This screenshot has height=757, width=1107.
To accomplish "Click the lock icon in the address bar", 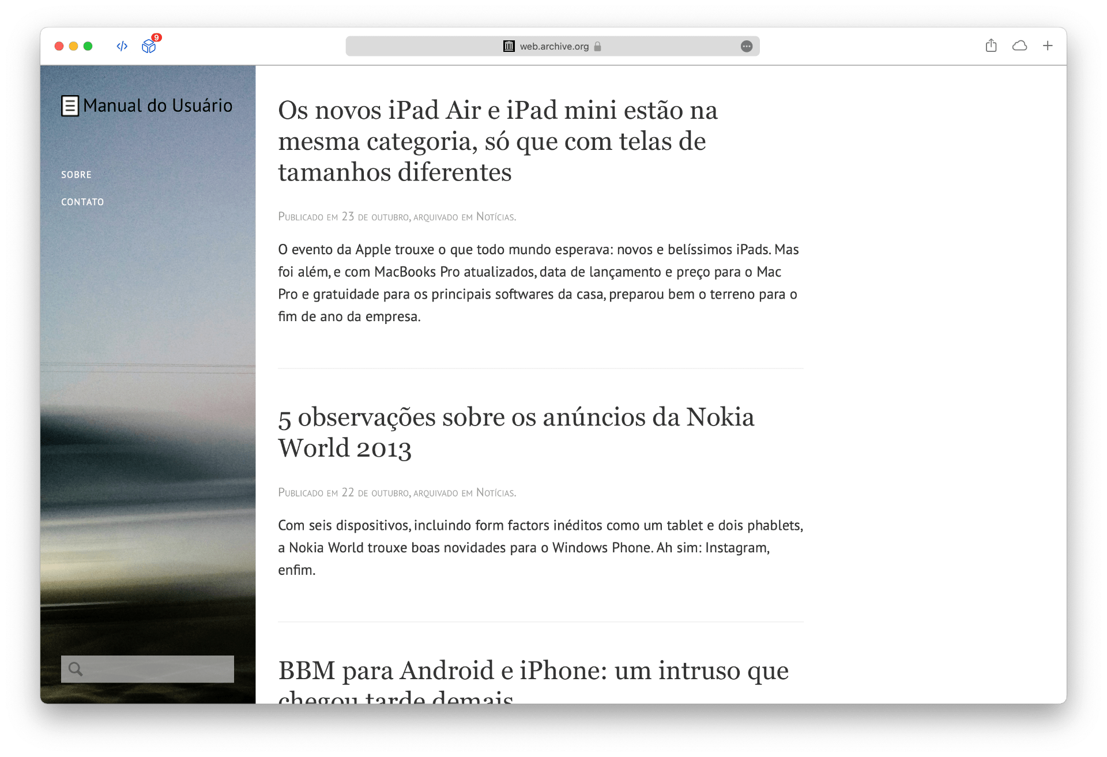I will (x=597, y=46).
